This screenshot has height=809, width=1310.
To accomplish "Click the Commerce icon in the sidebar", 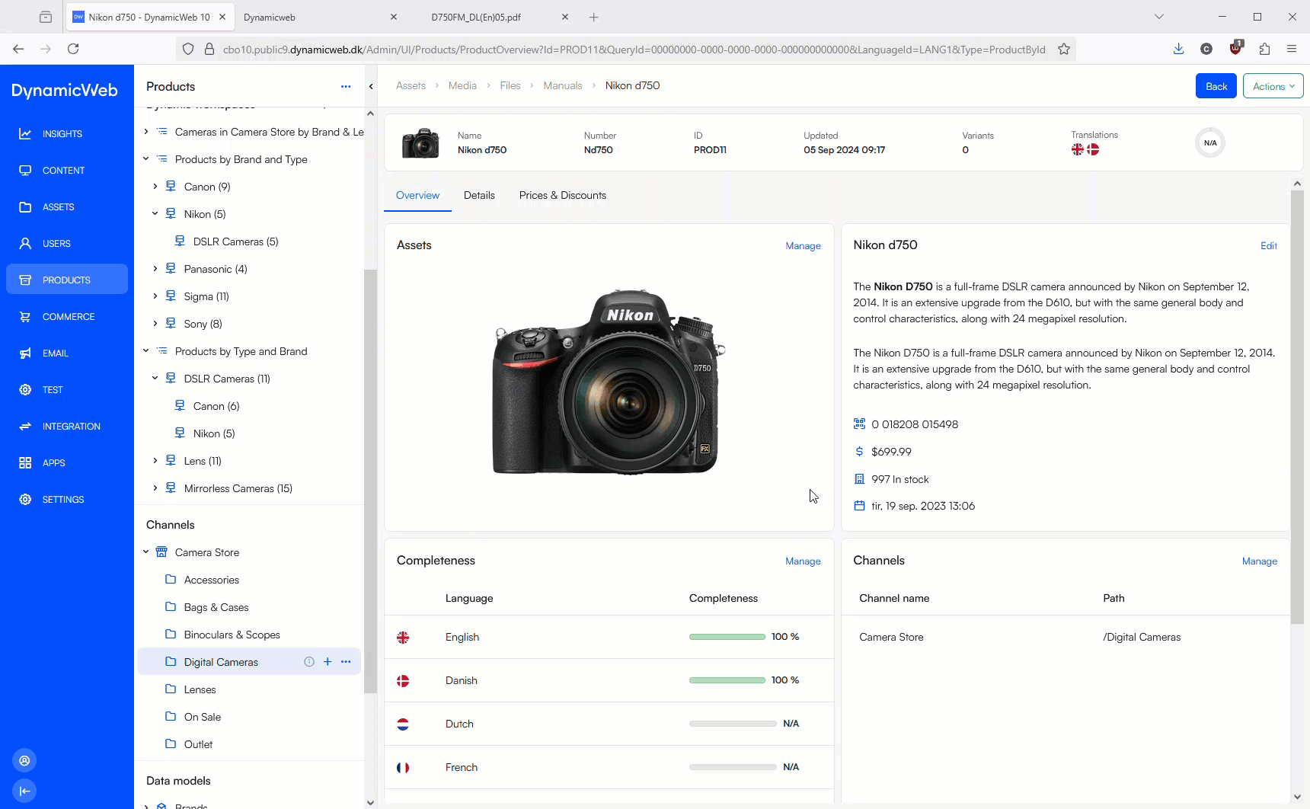I will pos(25,316).
